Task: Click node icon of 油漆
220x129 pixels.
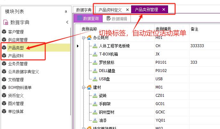Action: pyautogui.click(x=95, y=120)
